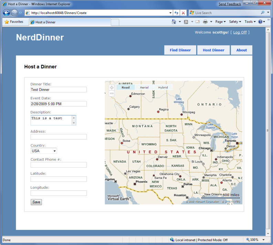273x245 pixels.
Task: Zoom out the map with minus button
Action: 112,93
